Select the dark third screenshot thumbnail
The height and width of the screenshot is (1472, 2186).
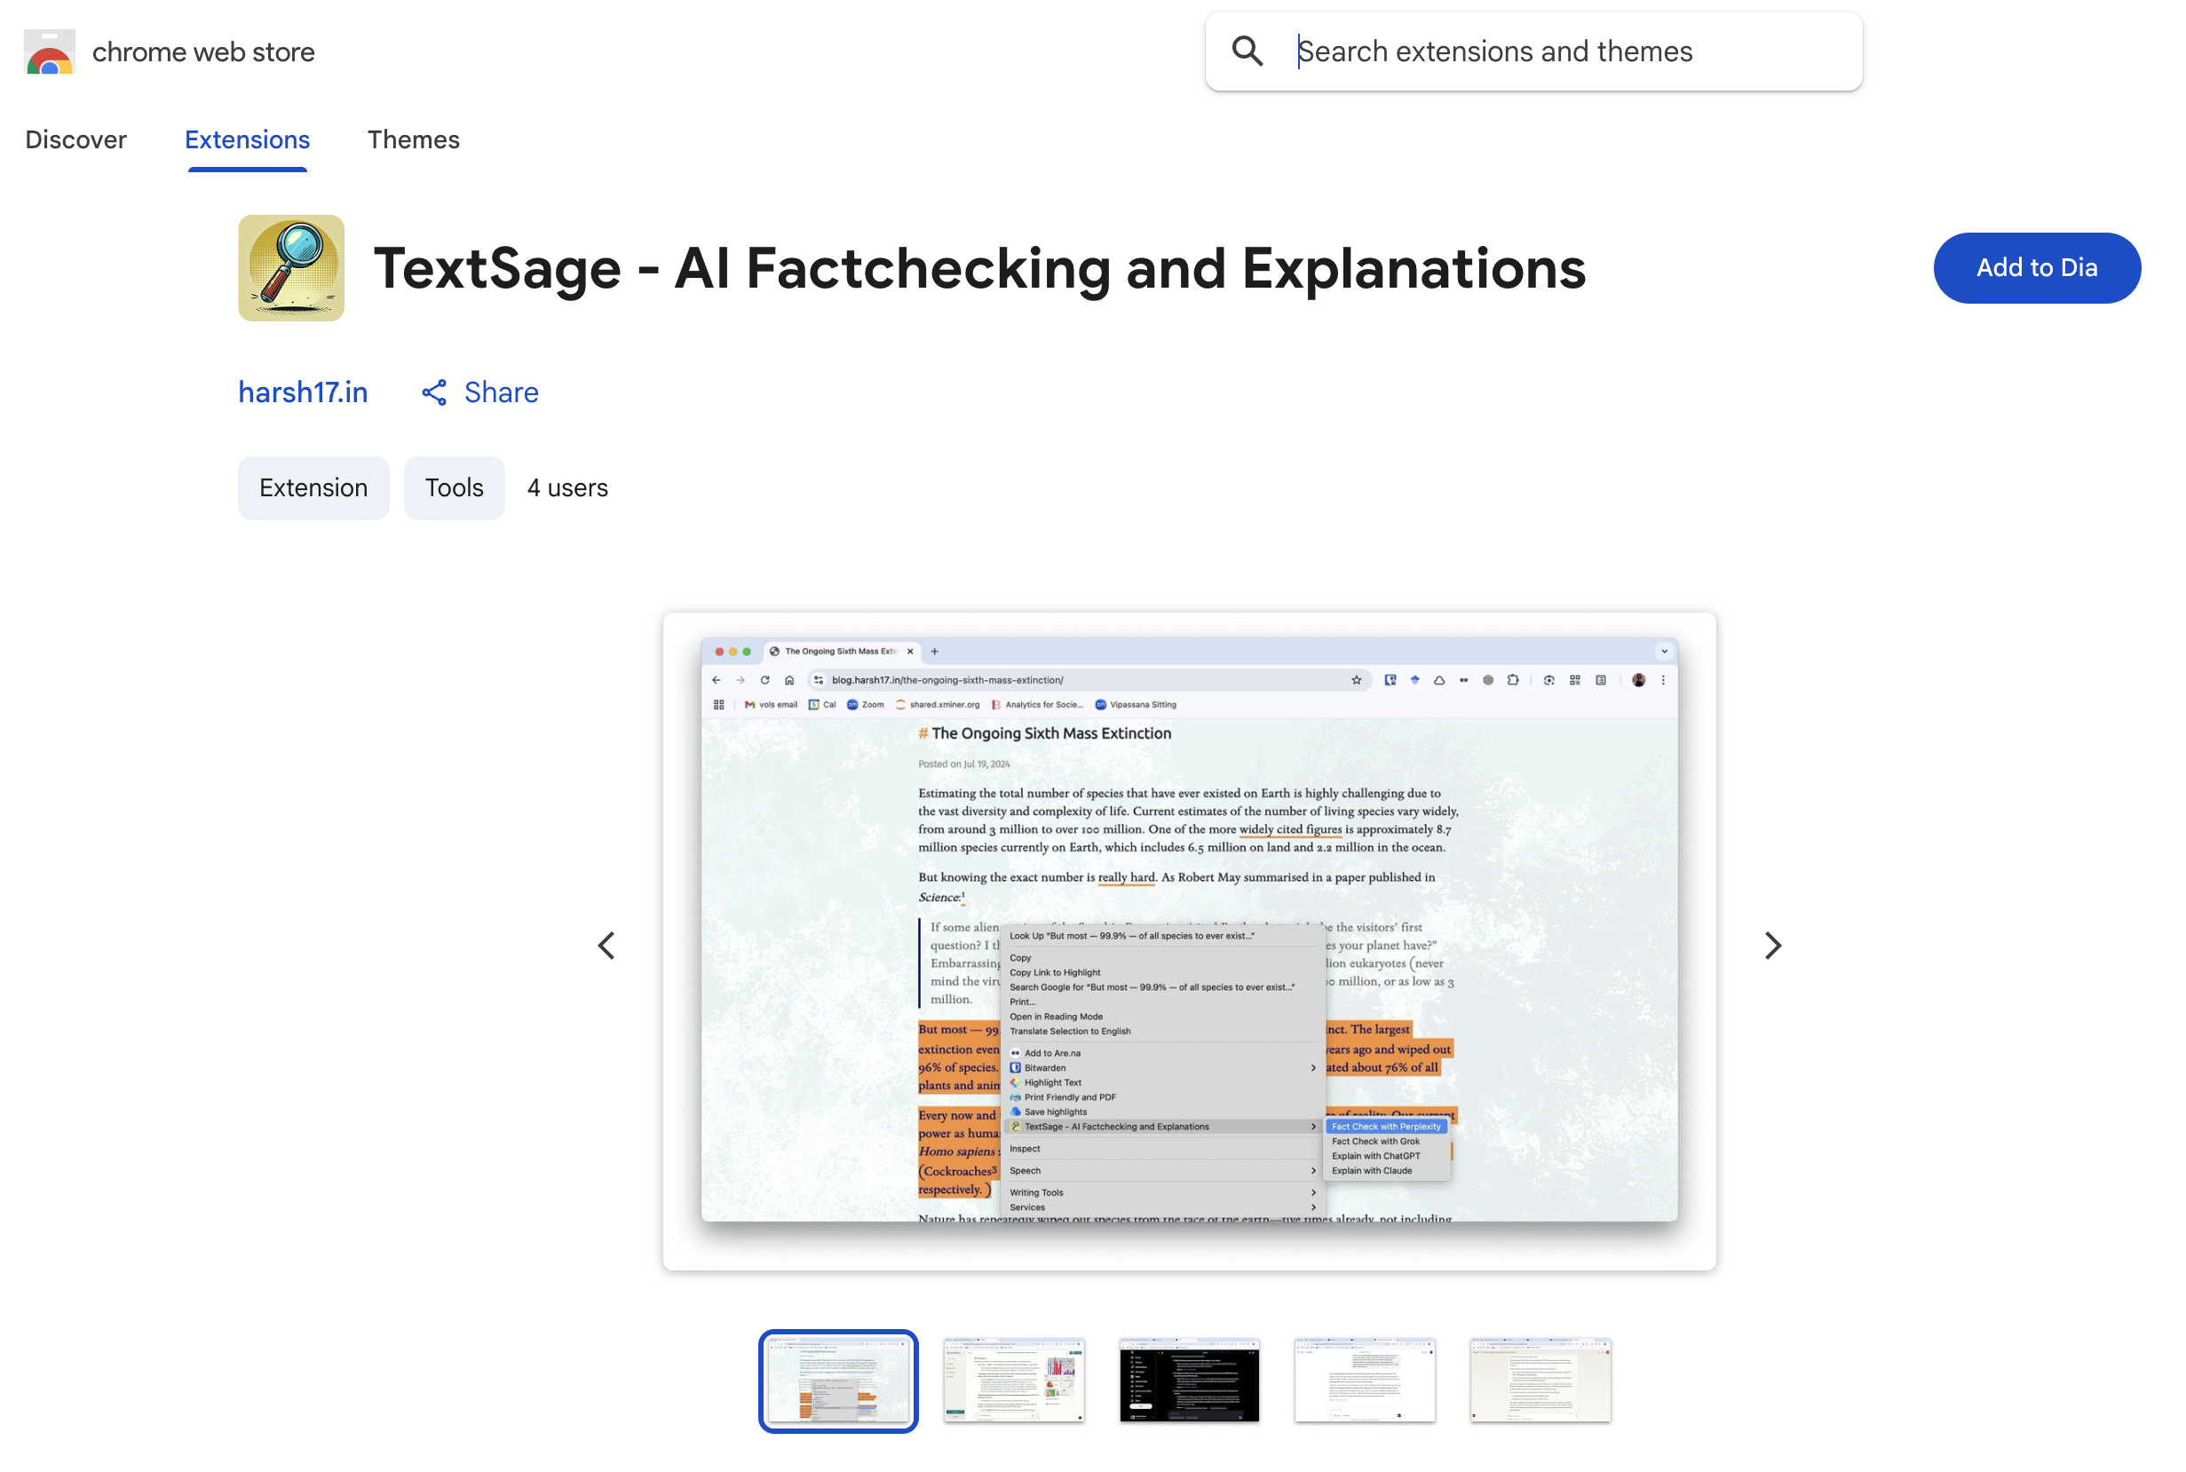coord(1189,1380)
